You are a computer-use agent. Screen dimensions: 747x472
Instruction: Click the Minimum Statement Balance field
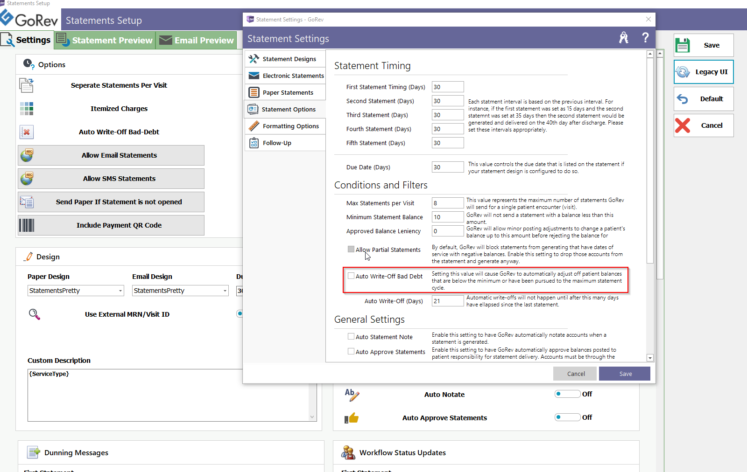pos(448,217)
